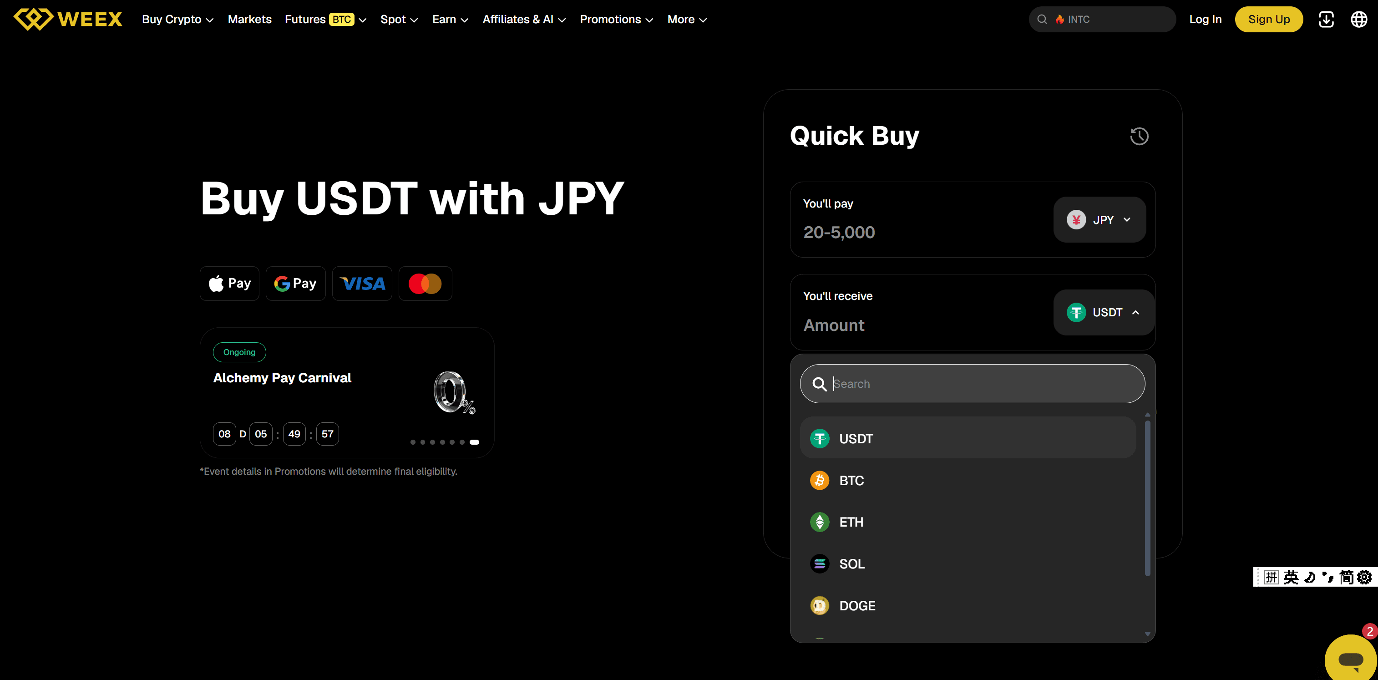The height and width of the screenshot is (680, 1378).
Task: Expand the Affiliates & AI menu
Action: tap(524, 20)
